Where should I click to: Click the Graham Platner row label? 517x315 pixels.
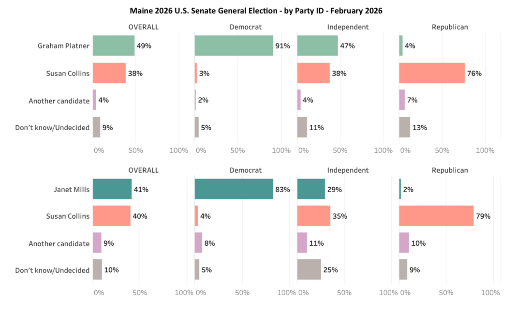(x=63, y=46)
